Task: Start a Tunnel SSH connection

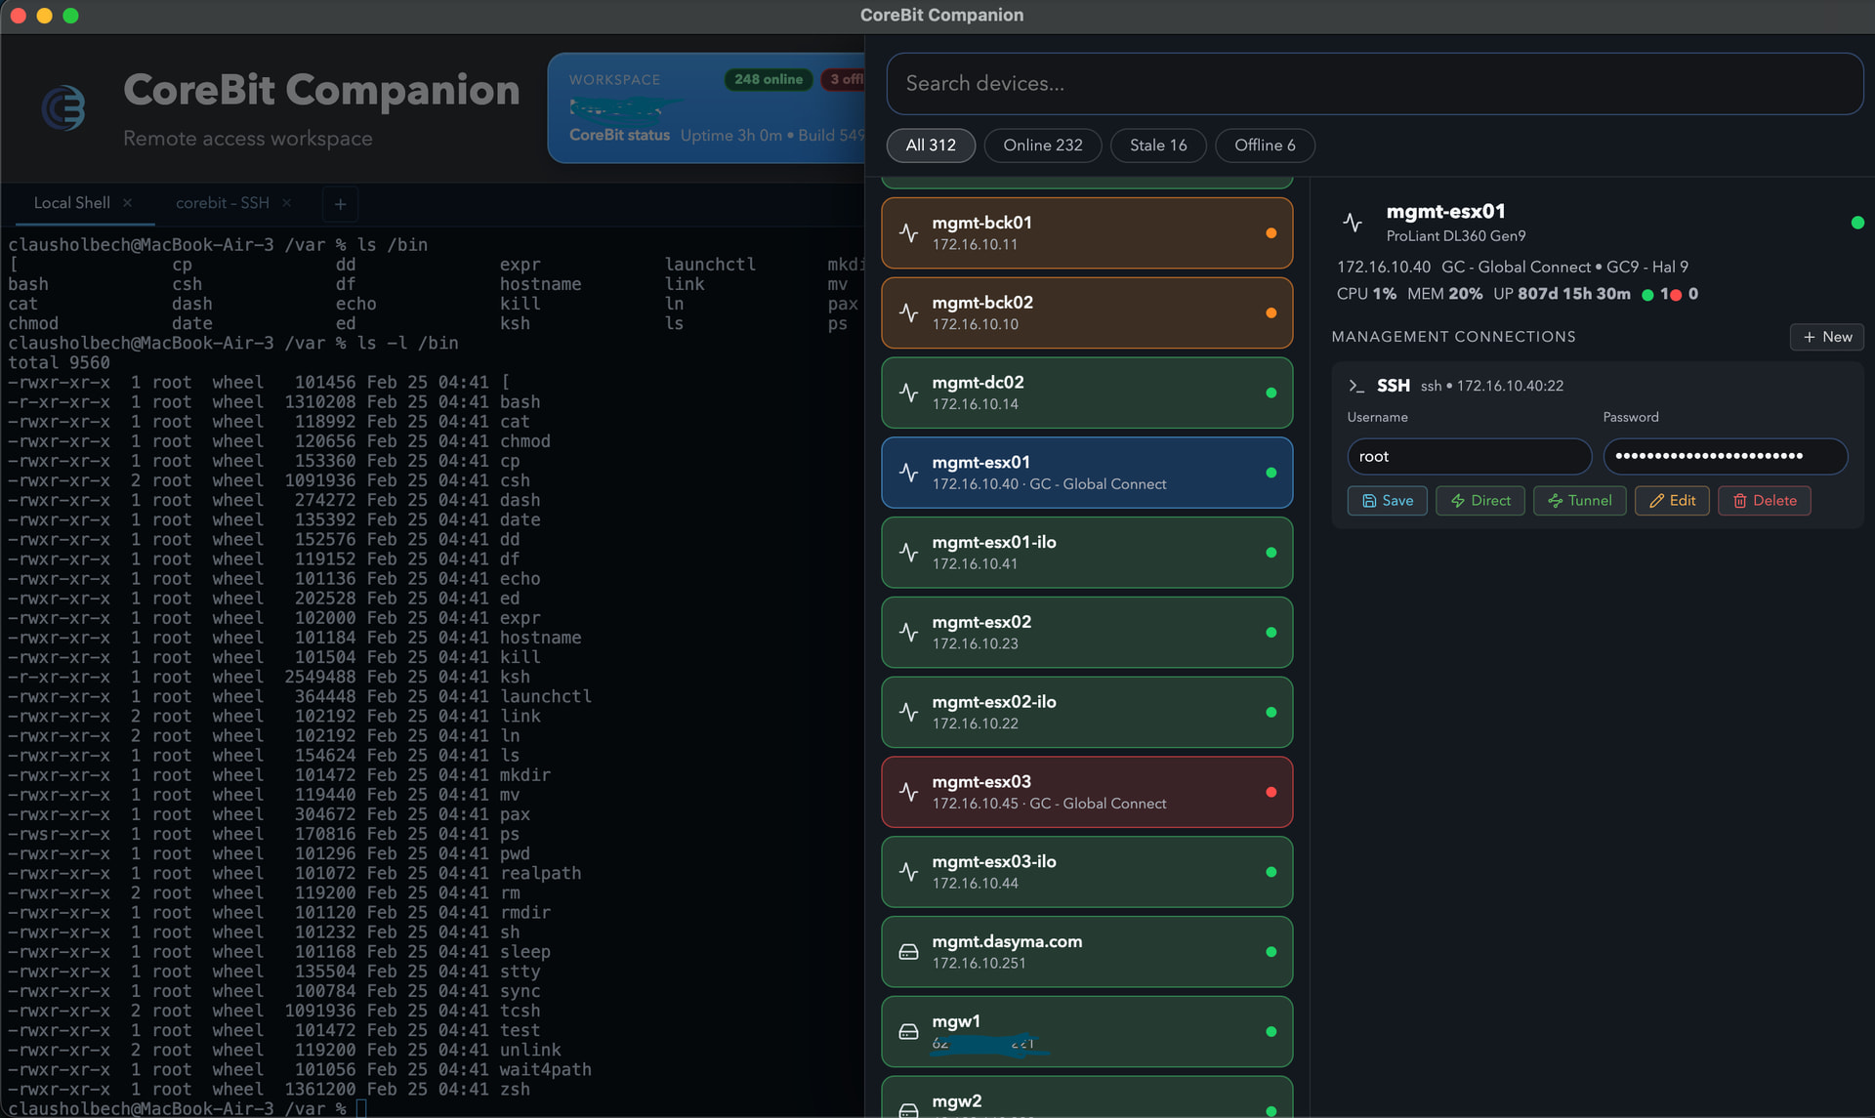Action: point(1580,501)
